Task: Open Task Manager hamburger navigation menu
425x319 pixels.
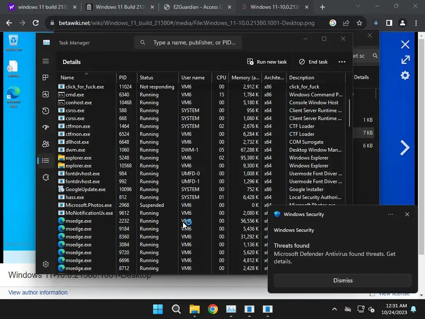Action: (x=46, y=61)
